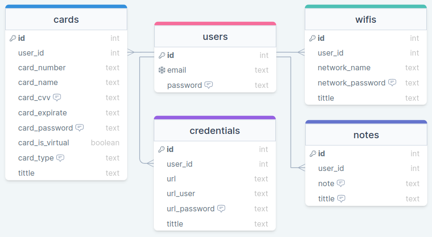Click the primary key icon in users table
This screenshot has height=237, width=432.
coord(162,56)
